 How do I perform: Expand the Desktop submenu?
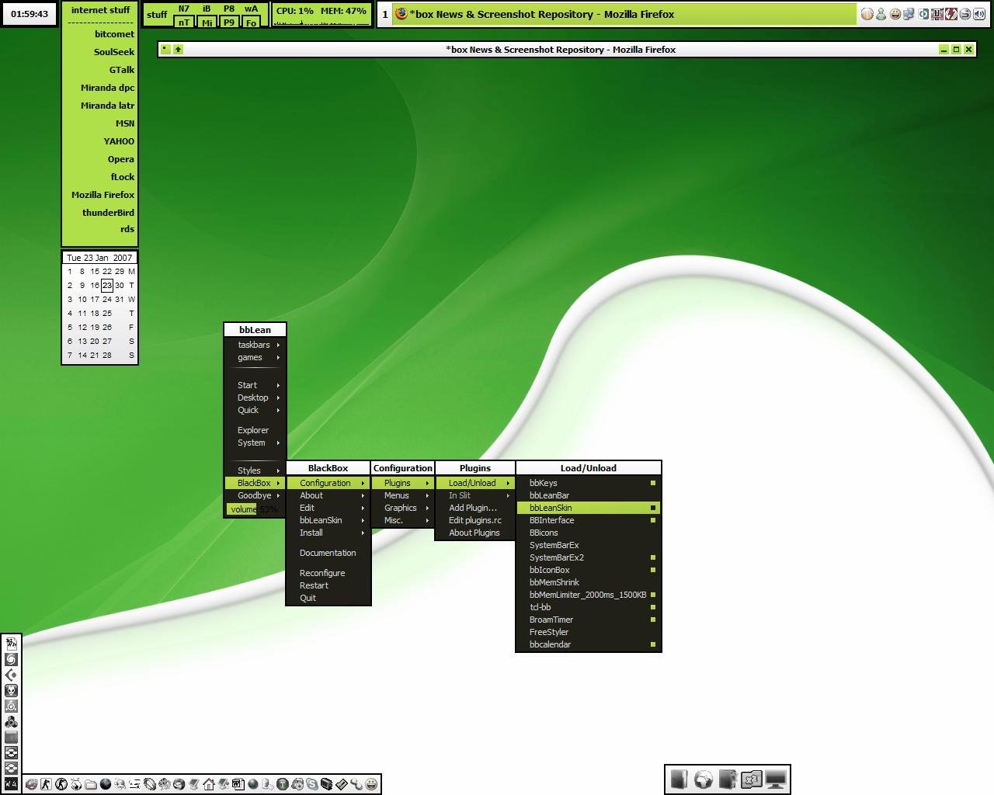point(255,397)
